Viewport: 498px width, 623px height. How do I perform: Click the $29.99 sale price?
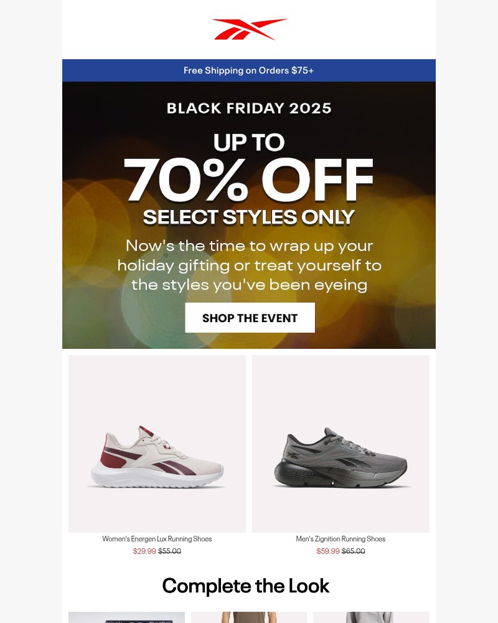coord(144,551)
